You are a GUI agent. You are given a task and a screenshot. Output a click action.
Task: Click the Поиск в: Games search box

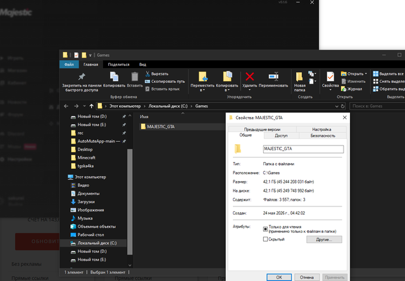pos(377,106)
